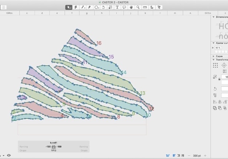Choose the Primitives circle shape tool
The image size is (228, 159).
click(x=97, y=7)
